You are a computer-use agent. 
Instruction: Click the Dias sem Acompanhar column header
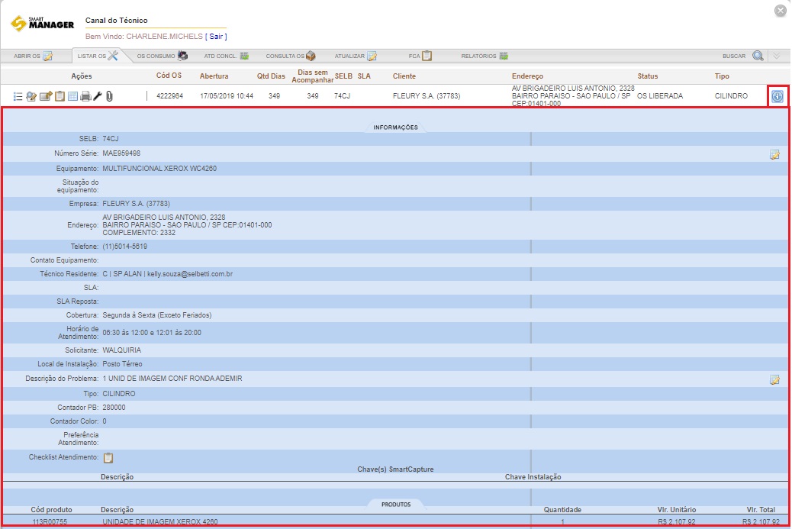tap(313, 76)
